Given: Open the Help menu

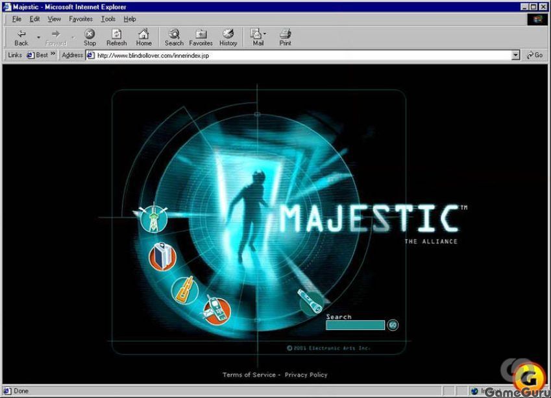Looking at the screenshot, I should (x=130, y=19).
